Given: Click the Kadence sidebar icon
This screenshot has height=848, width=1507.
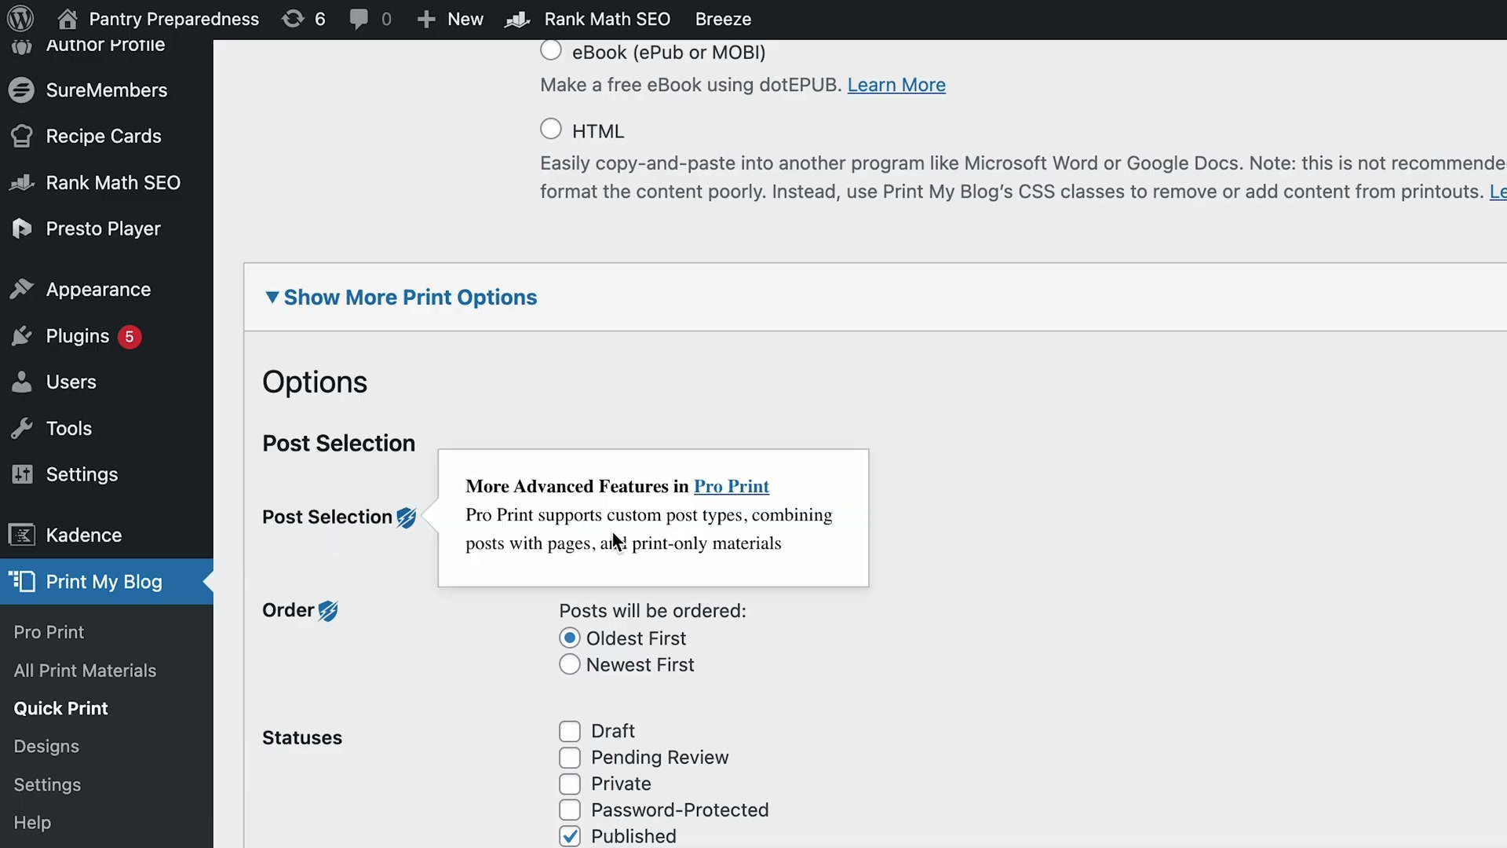Looking at the screenshot, I should point(22,535).
